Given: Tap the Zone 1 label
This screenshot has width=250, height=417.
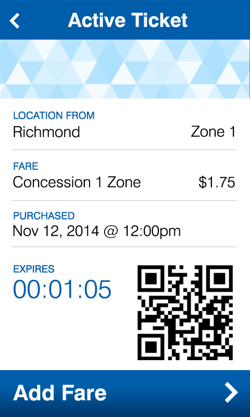Looking at the screenshot, I should pyautogui.click(x=214, y=132).
